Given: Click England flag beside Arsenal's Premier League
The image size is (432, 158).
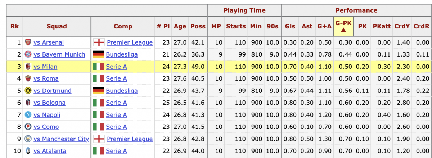Looking at the screenshot, I should pyautogui.click(x=99, y=42).
